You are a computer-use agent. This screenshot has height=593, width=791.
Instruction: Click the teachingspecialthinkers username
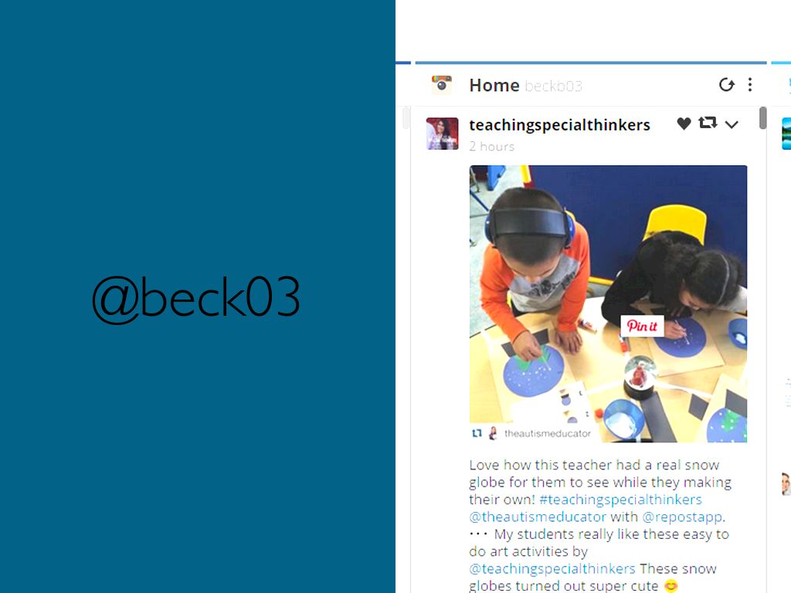[x=559, y=125]
